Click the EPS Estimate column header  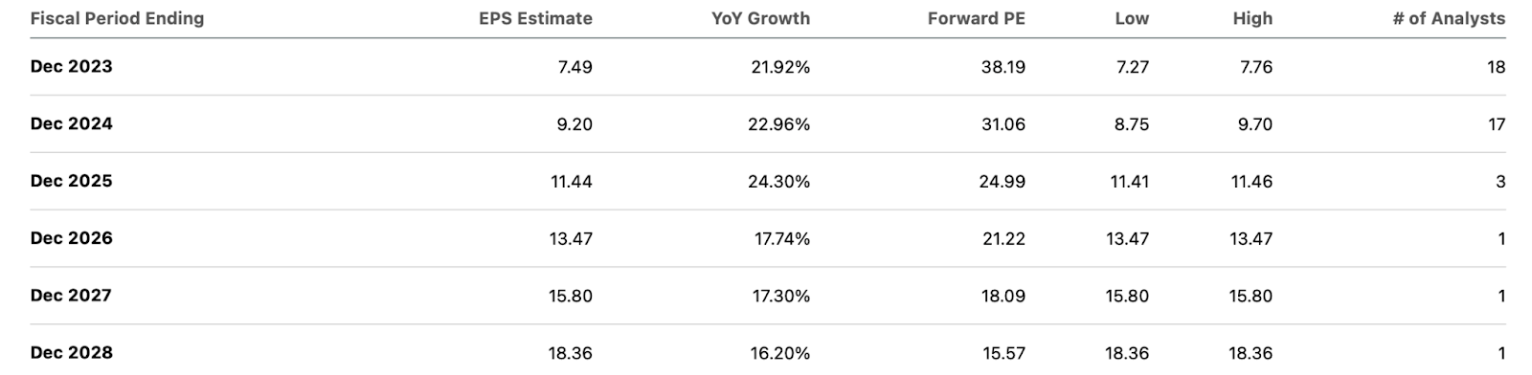click(x=535, y=18)
